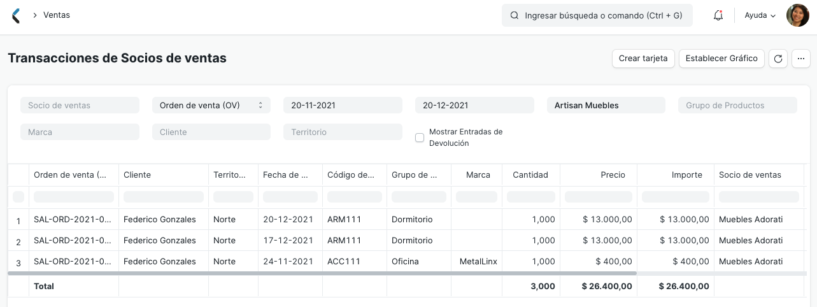Click the Cliente column header
This screenshot has height=307, width=817.
click(163, 175)
